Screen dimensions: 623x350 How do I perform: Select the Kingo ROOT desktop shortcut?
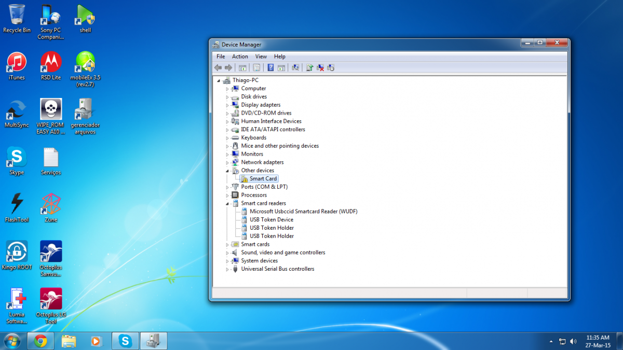(17, 255)
